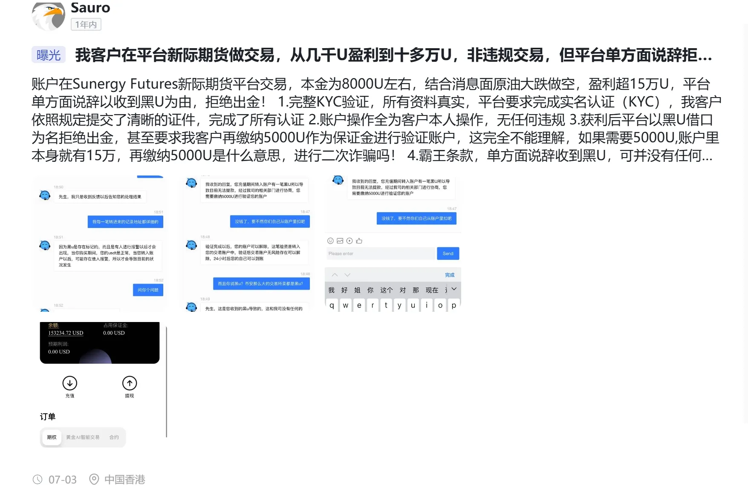Click the post body starting "账户在Sunergy Futures"
Viewport: 748px width, 486px height.
(376, 120)
